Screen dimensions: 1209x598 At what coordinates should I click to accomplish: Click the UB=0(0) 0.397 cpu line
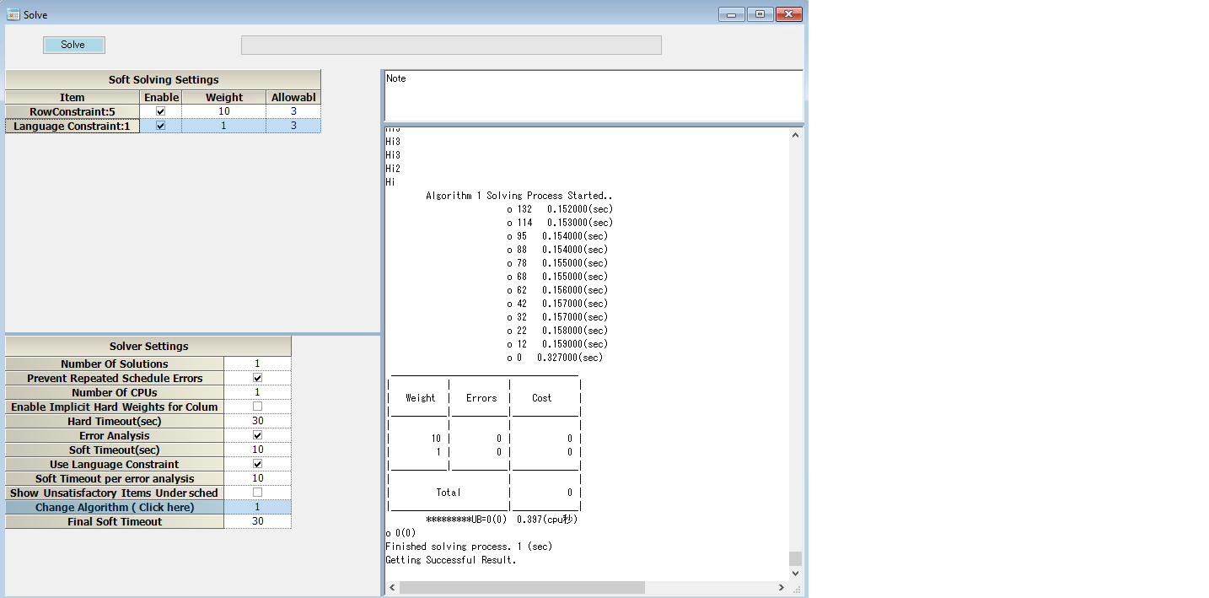502,520
